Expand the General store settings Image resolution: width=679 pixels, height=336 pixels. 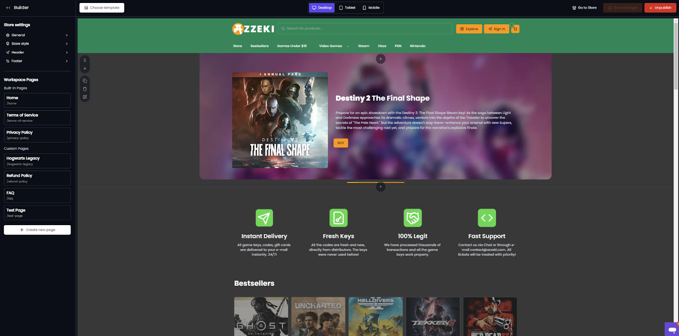click(x=37, y=35)
